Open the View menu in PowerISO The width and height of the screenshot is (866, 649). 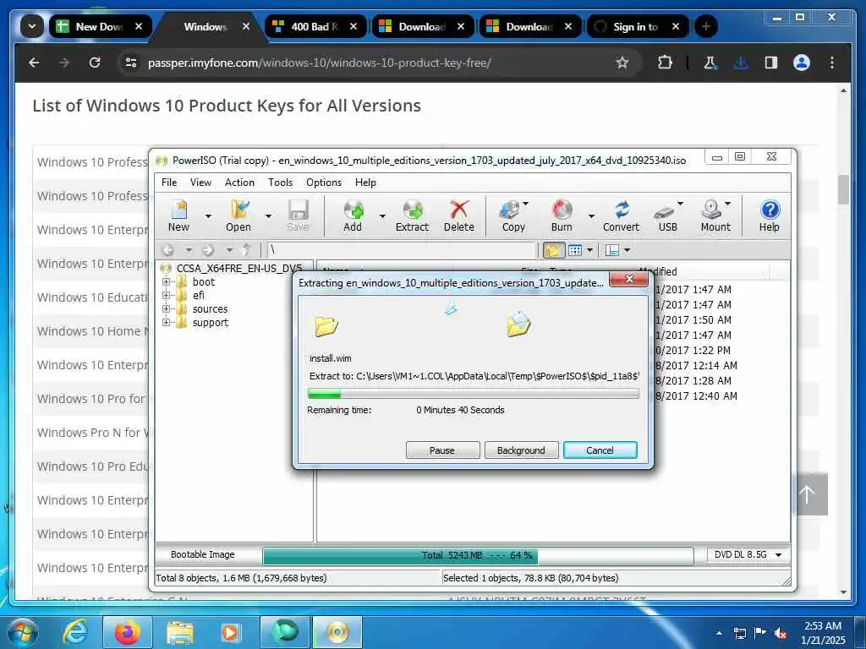[200, 183]
